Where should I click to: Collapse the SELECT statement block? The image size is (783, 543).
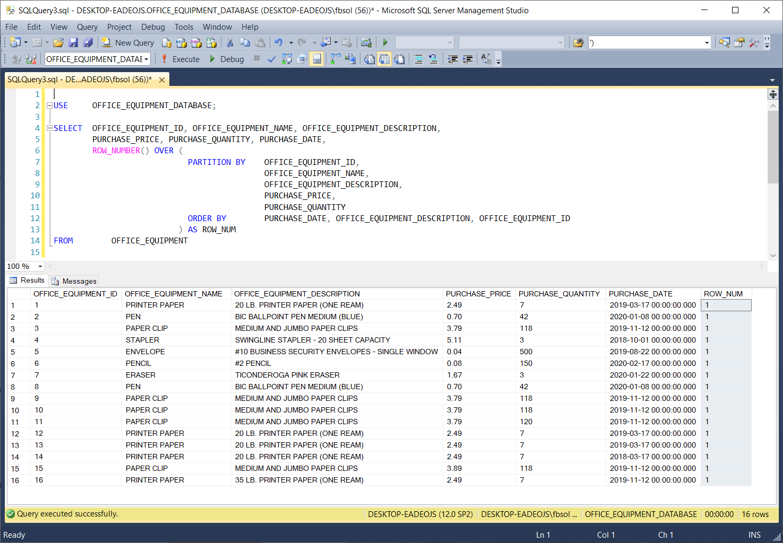pyautogui.click(x=49, y=128)
